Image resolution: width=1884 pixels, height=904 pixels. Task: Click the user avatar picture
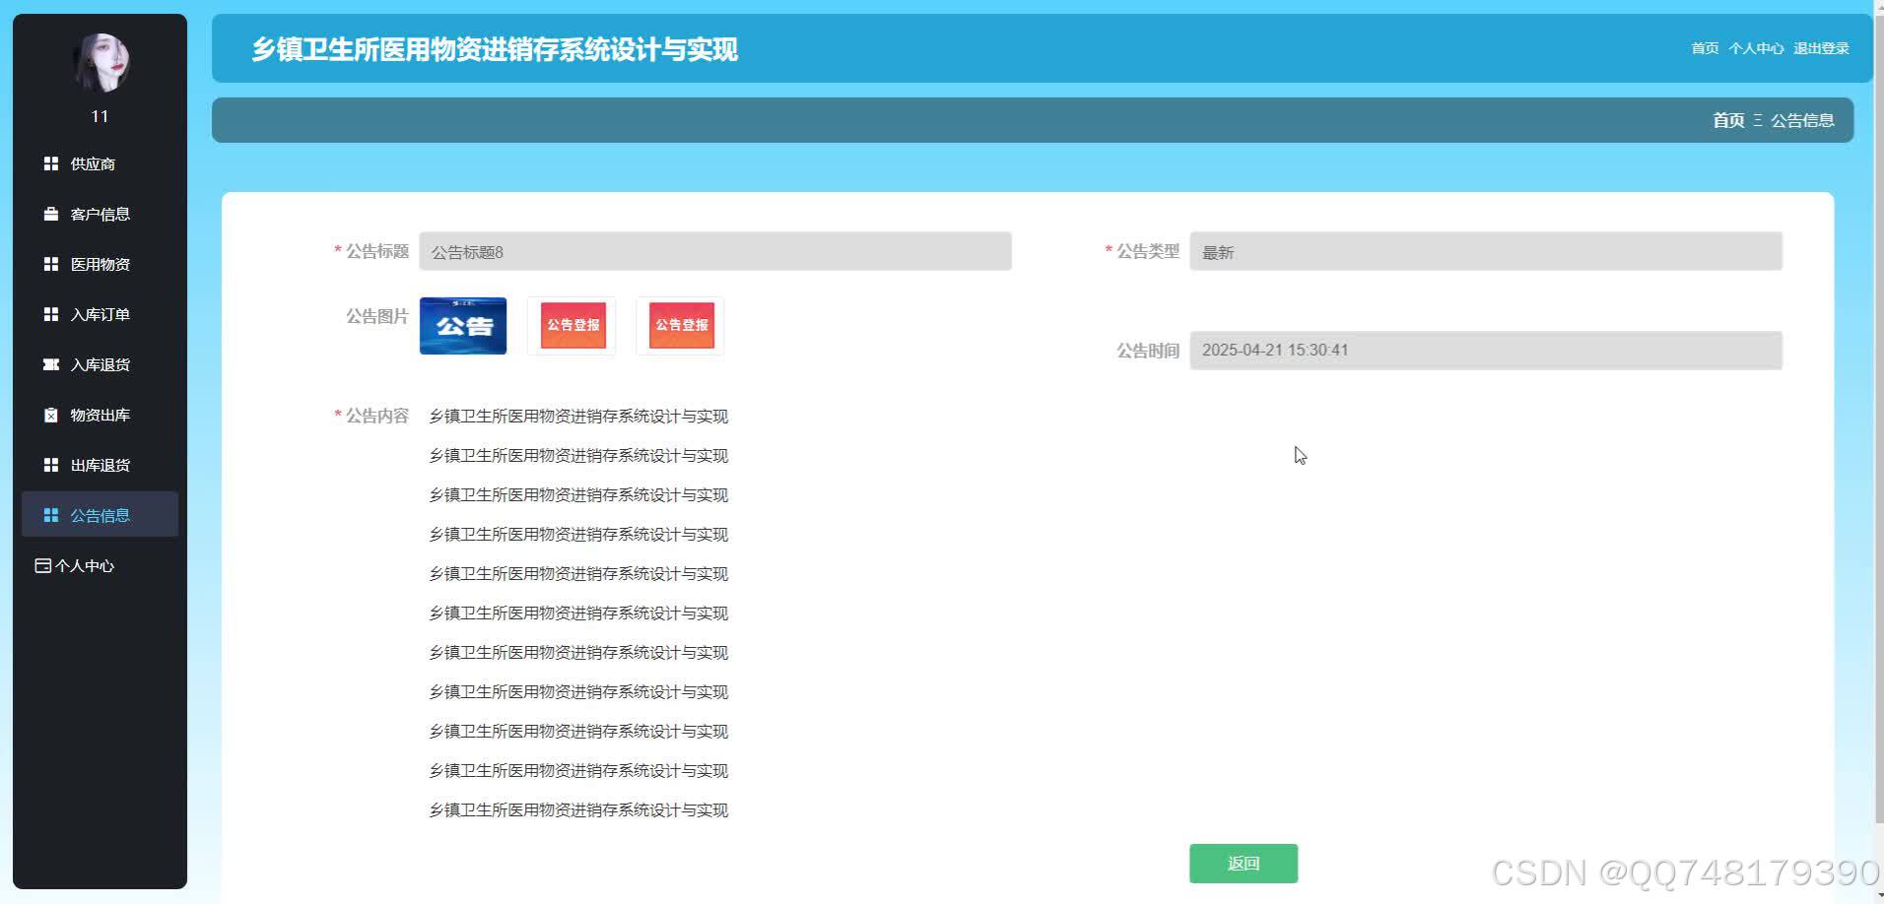tap(101, 62)
